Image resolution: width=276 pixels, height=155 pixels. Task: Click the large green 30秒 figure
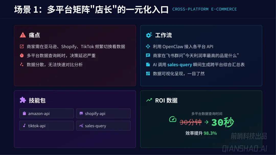pos(223,123)
